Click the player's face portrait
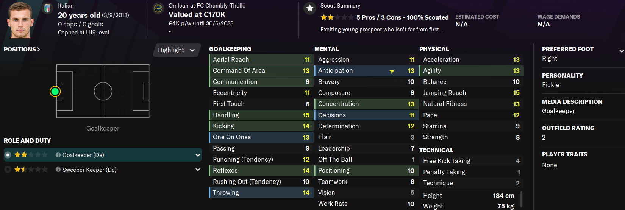Screen dimensions: 625x210 [x=20, y=20]
